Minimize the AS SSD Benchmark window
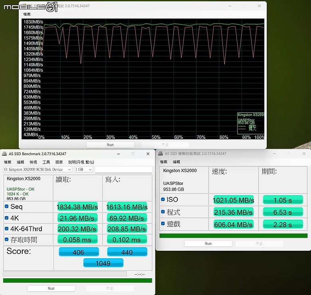This screenshot has width=311, height=295. tap(118, 154)
